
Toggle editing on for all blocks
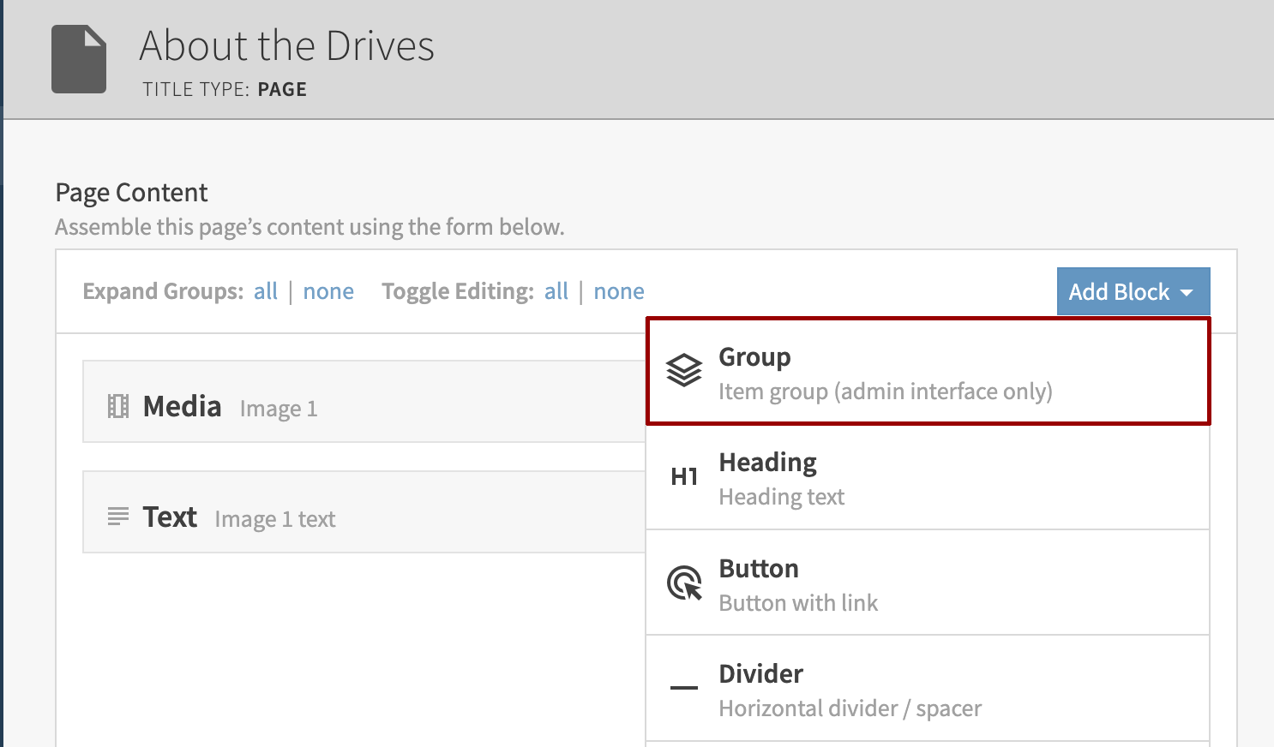(x=556, y=292)
